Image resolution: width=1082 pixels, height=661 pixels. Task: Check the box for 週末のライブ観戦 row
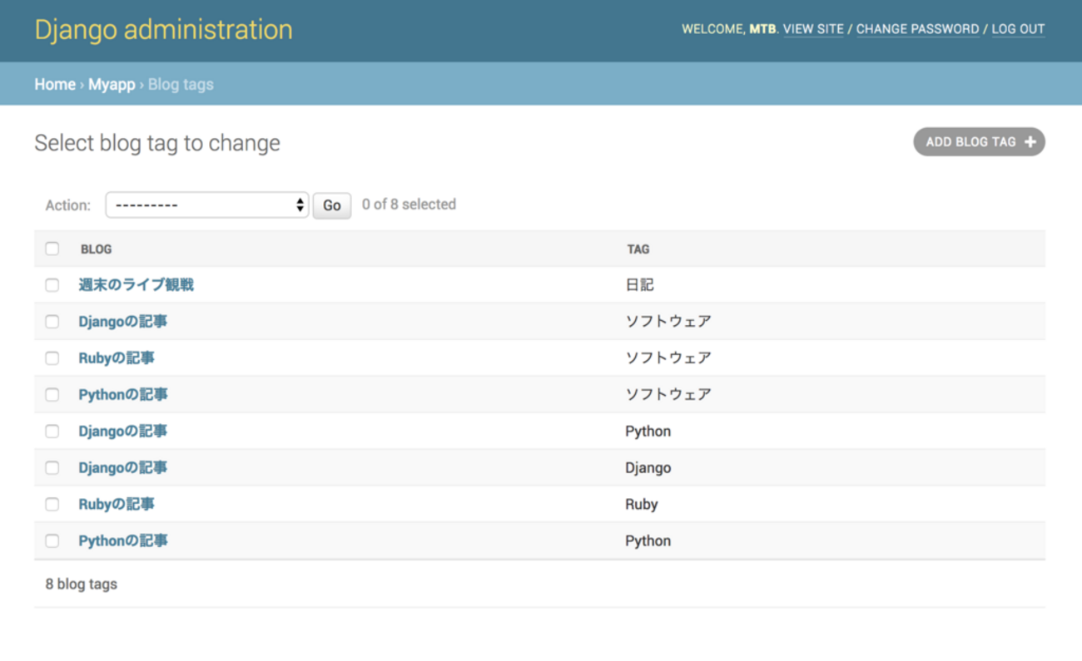coord(52,285)
